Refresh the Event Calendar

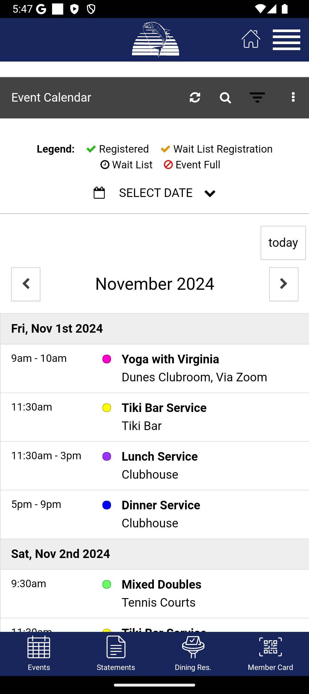195,98
